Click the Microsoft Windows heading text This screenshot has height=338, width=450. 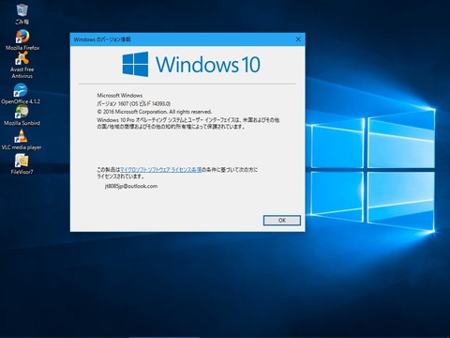[x=120, y=95]
